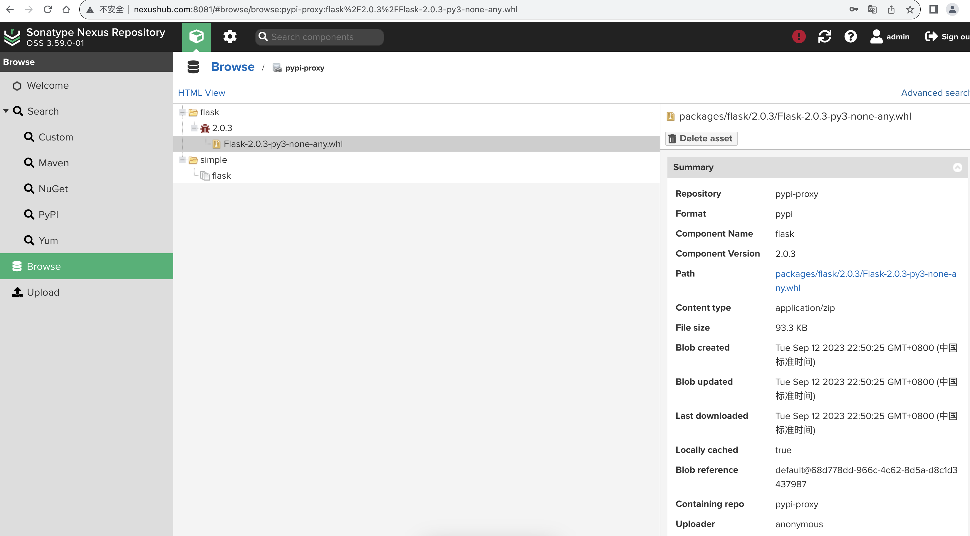Collapse the simple folder node

click(183, 160)
